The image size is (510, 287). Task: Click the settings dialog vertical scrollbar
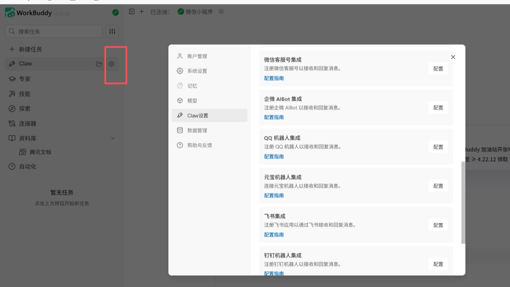point(463,202)
